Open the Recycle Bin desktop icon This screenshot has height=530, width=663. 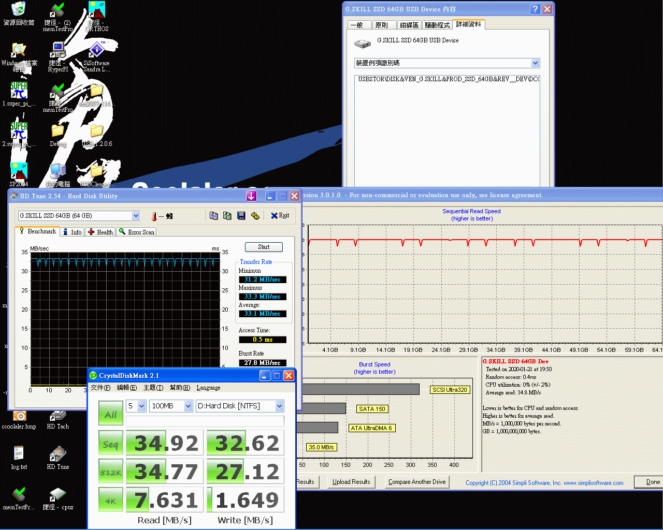(x=19, y=9)
